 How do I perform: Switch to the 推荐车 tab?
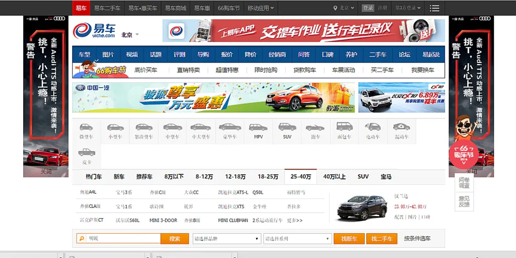[x=145, y=177]
